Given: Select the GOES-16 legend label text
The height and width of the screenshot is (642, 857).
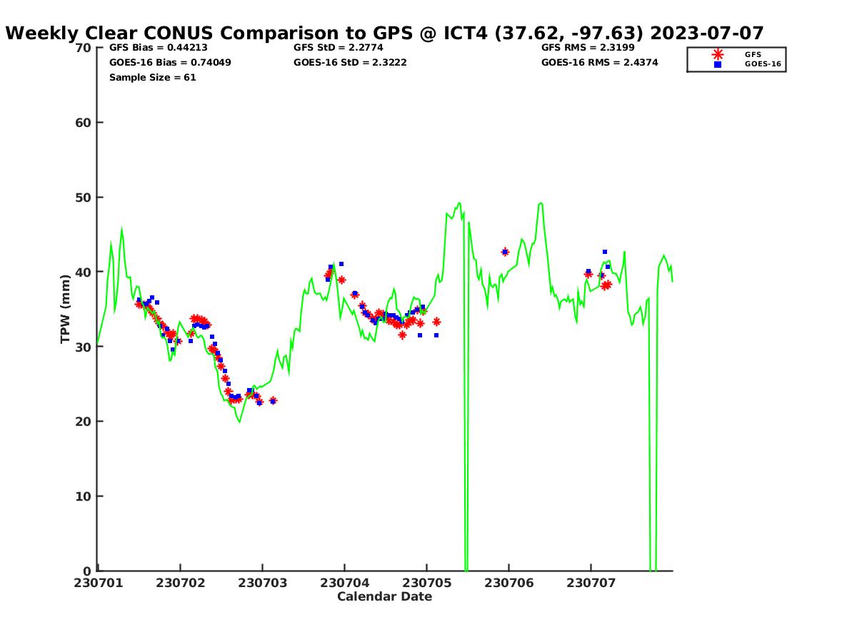Looking at the screenshot, I should pyautogui.click(x=763, y=64).
